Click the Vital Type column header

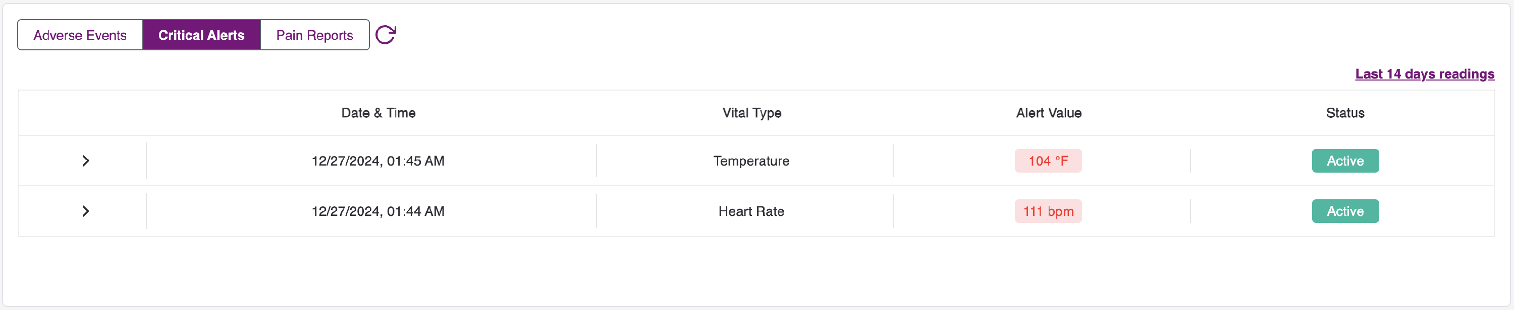(751, 113)
